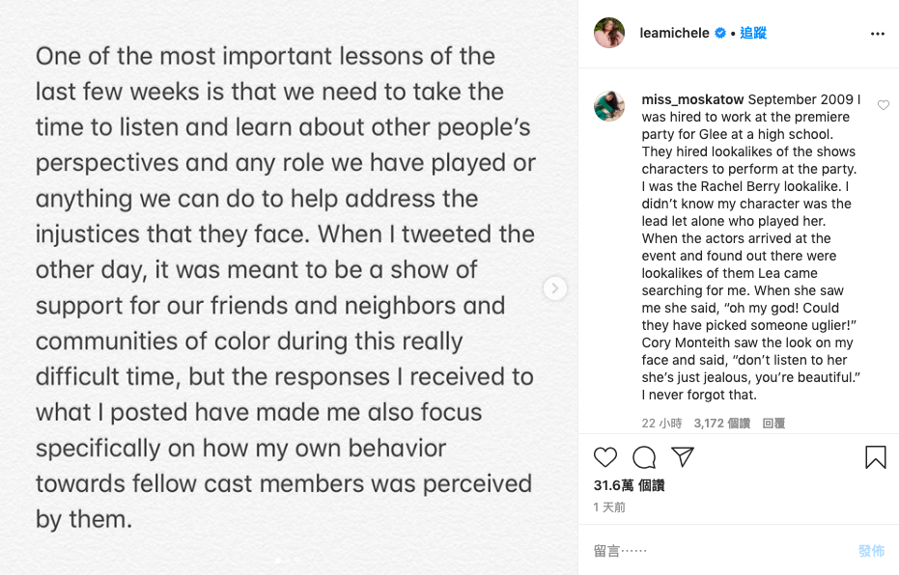
Task: Follow leamichele via 追蹤 link
Action: [x=753, y=34]
